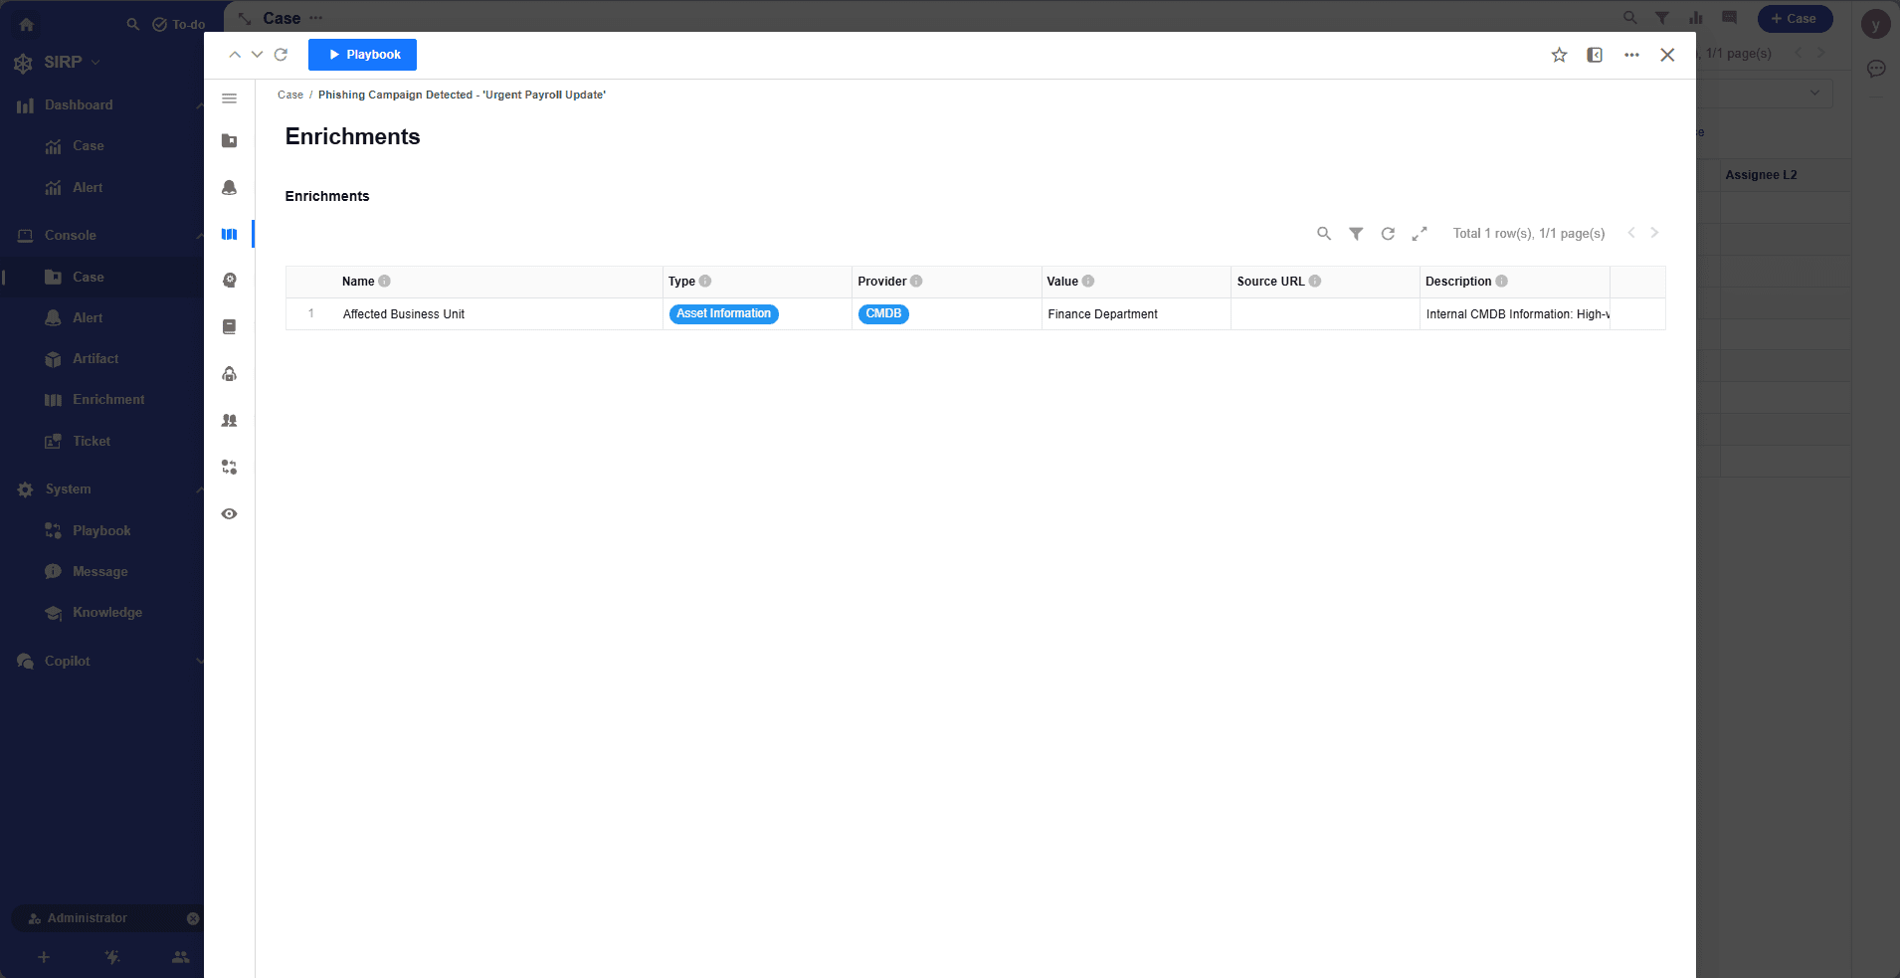Expand the hamburger menu in modal sidebar
1900x978 pixels.
(229, 98)
